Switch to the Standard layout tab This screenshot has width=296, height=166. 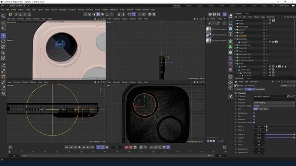click(177, 6)
